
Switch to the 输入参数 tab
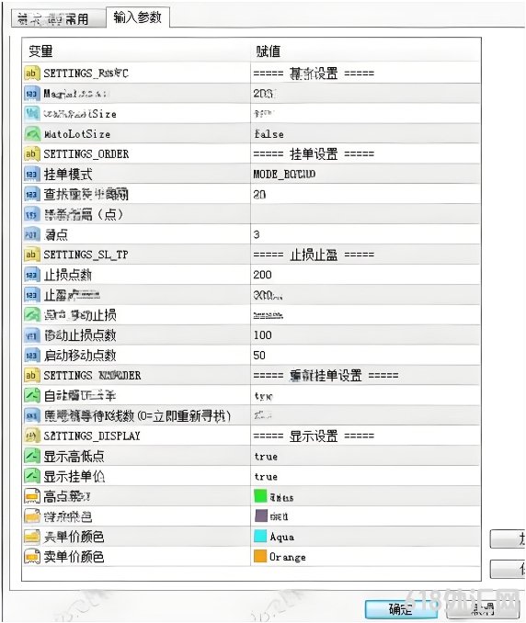click(138, 17)
